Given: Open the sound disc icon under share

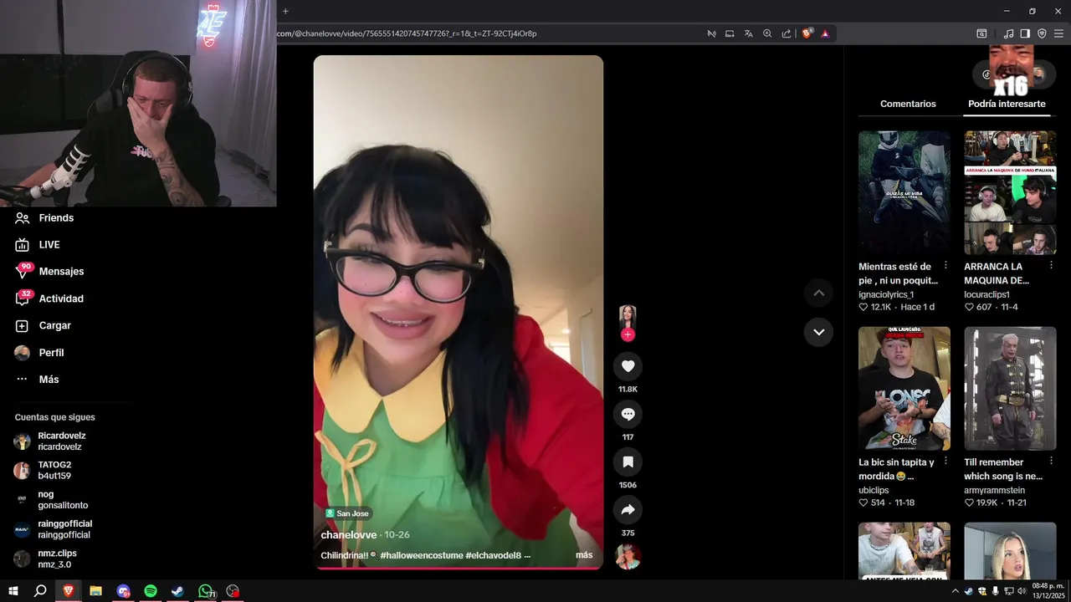Looking at the screenshot, I should [628, 556].
